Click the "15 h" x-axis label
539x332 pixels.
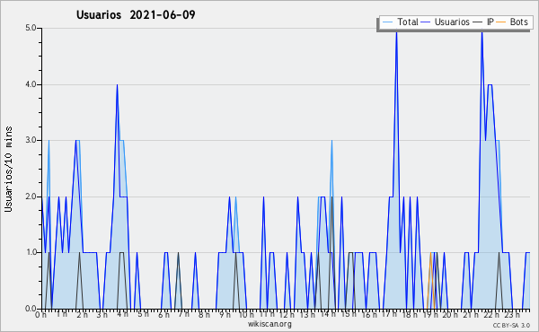click(348, 314)
